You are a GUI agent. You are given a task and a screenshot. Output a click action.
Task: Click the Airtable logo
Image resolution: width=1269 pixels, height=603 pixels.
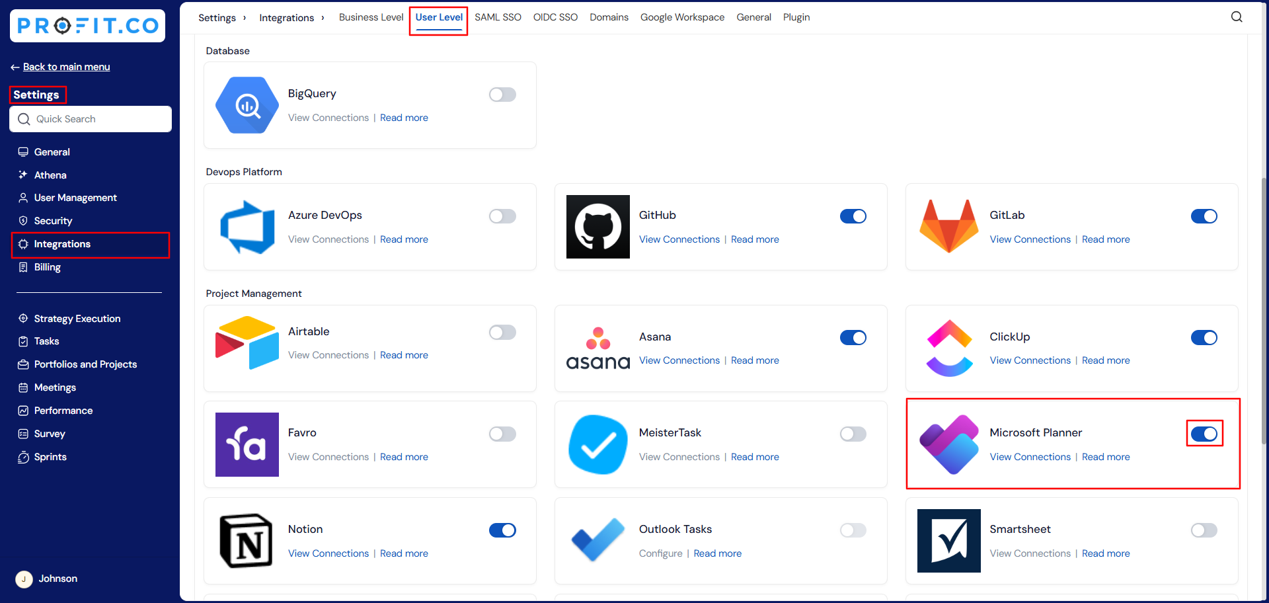pyautogui.click(x=247, y=342)
